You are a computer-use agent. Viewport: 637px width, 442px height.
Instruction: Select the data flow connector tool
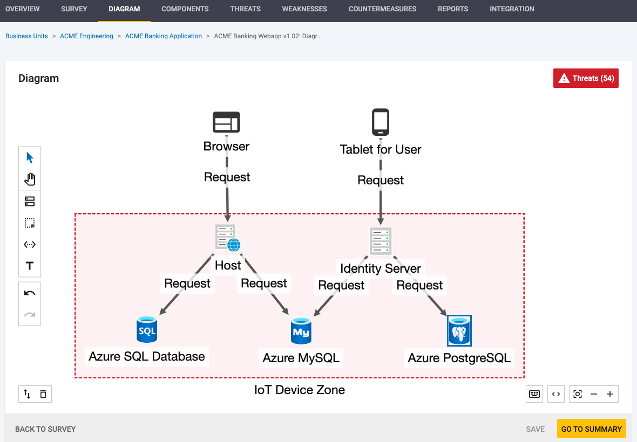30,245
